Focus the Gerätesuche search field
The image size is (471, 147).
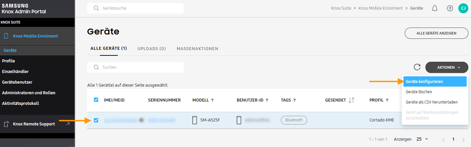point(135,8)
